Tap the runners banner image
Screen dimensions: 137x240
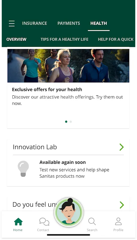tap(68, 66)
